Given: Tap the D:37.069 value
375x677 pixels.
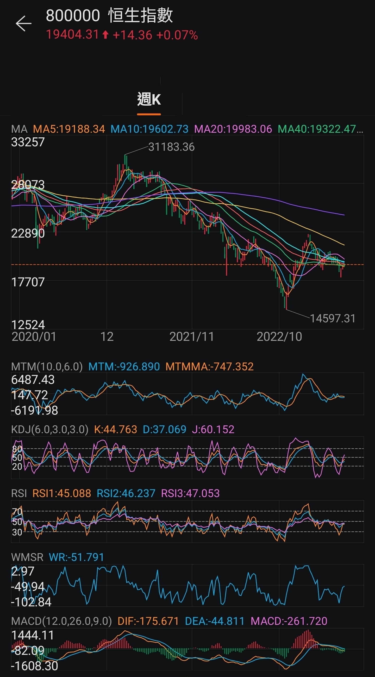Looking at the screenshot, I should [165, 430].
